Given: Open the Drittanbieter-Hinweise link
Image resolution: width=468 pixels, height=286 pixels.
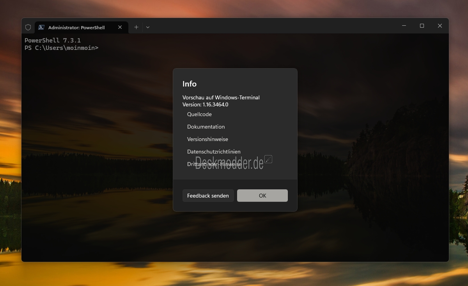Looking at the screenshot, I should (x=214, y=164).
